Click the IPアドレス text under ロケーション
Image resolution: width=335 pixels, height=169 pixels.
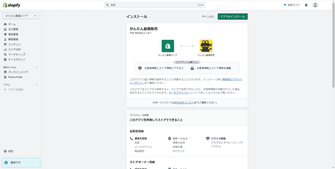coord(179,151)
